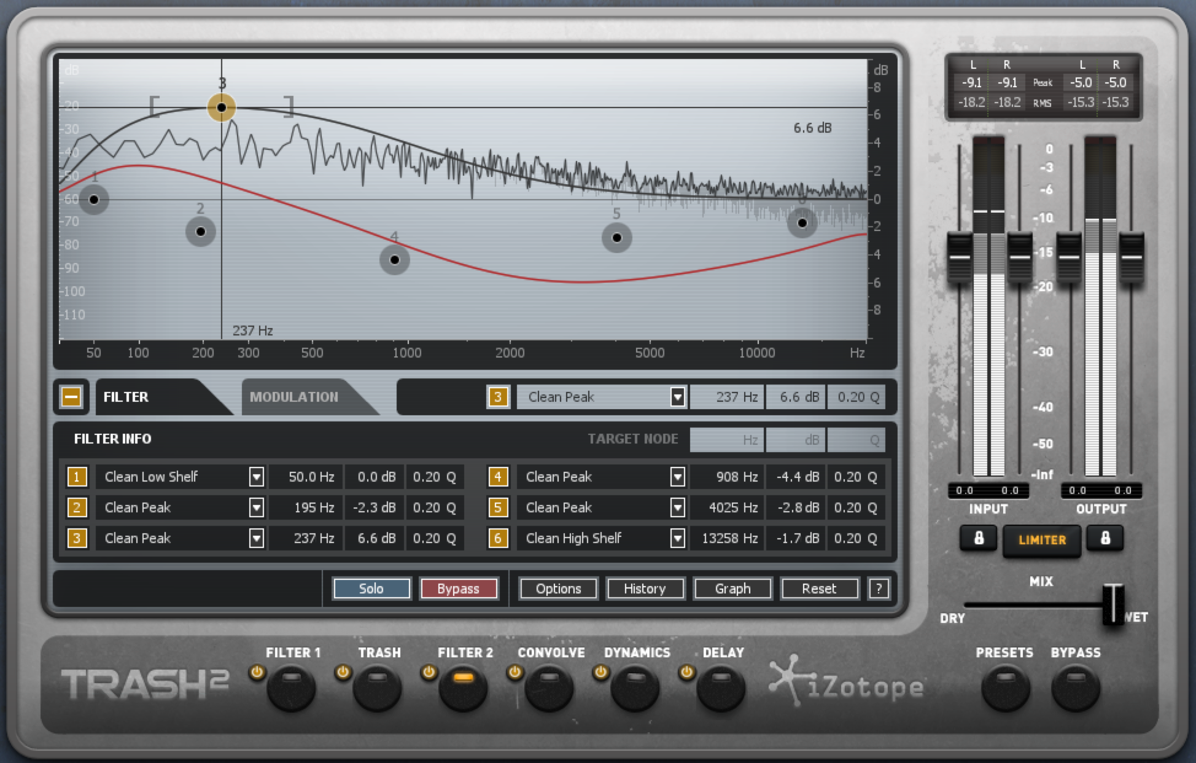Click the selected node 6.6 dB gain field
Image resolution: width=1196 pixels, height=763 pixels.
tap(795, 397)
